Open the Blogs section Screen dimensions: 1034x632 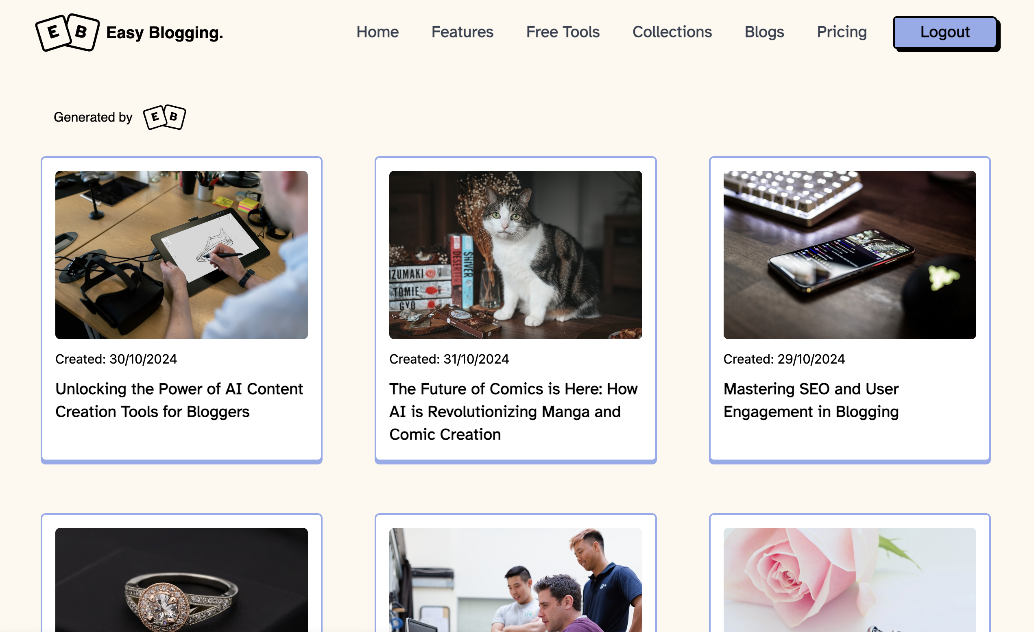764,32
